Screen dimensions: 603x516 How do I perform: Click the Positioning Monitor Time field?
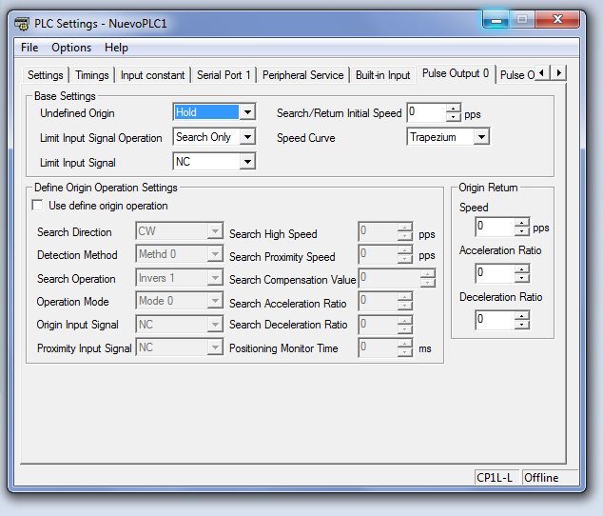point(378,347)
